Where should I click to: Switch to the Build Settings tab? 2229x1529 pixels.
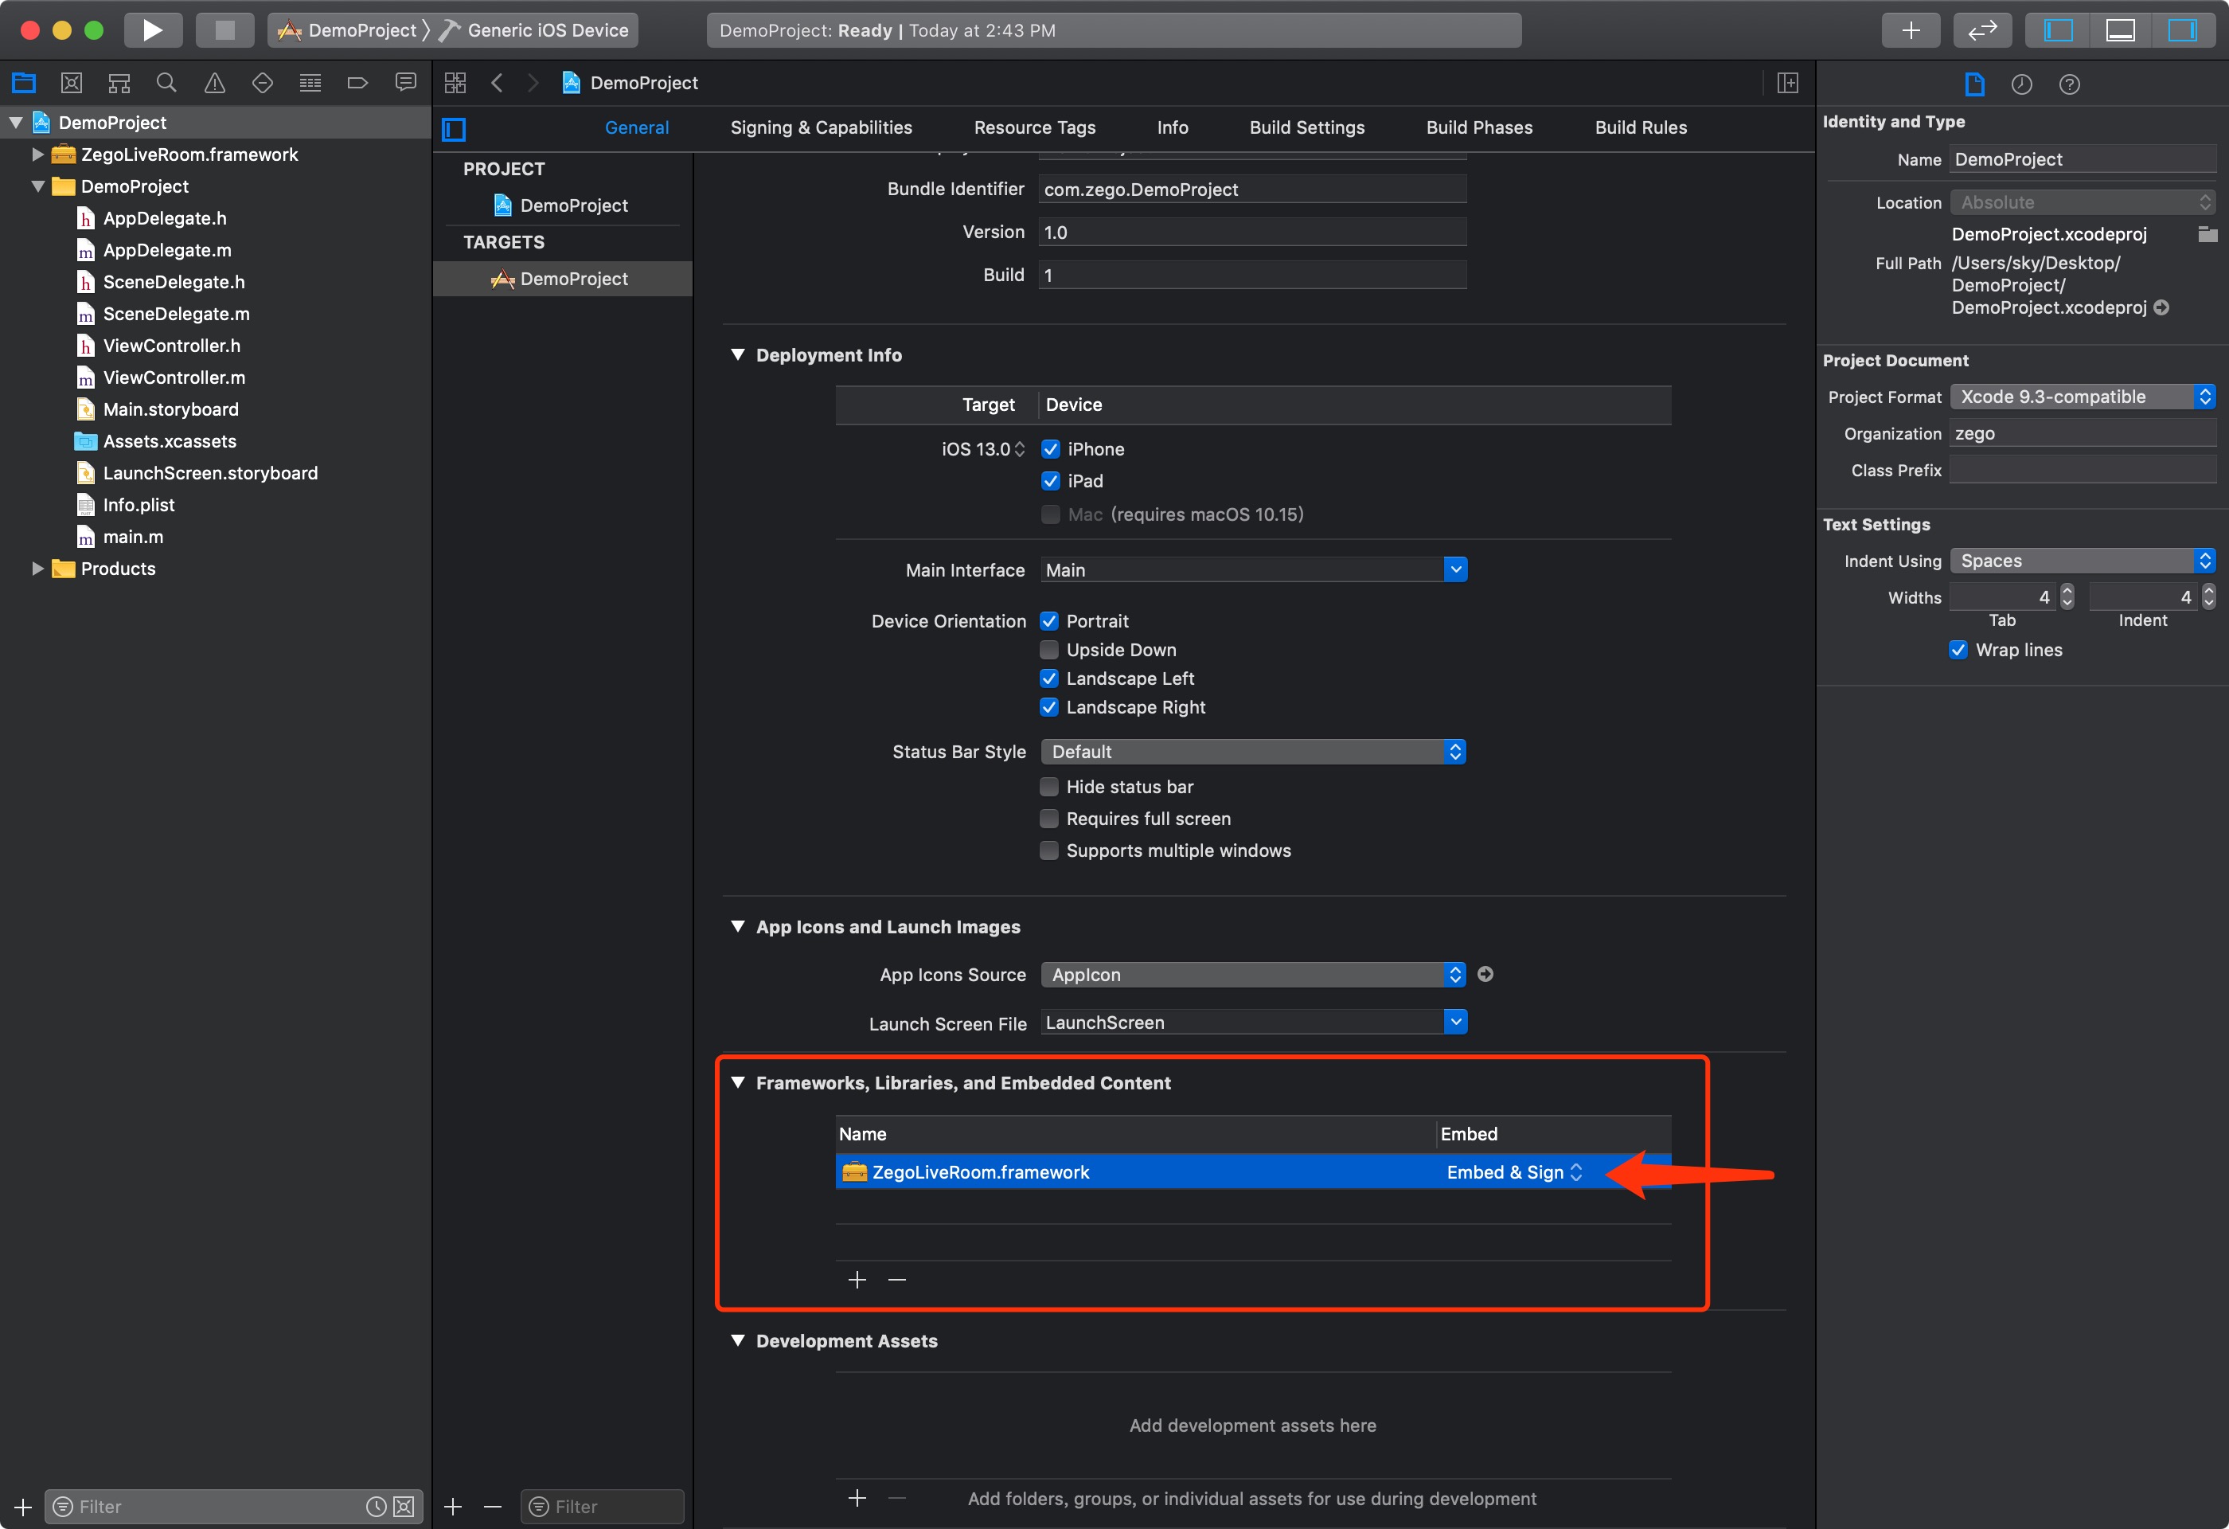pyautogui.click(x=1306, y=127)
